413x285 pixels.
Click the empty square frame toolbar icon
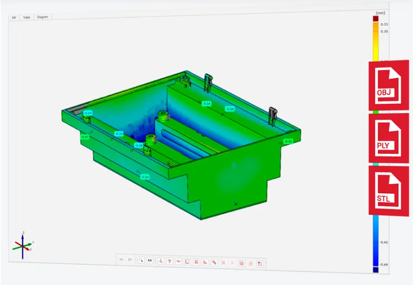click(x=187, y=261)
